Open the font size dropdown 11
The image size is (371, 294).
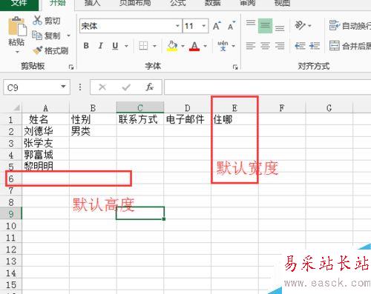204,26
